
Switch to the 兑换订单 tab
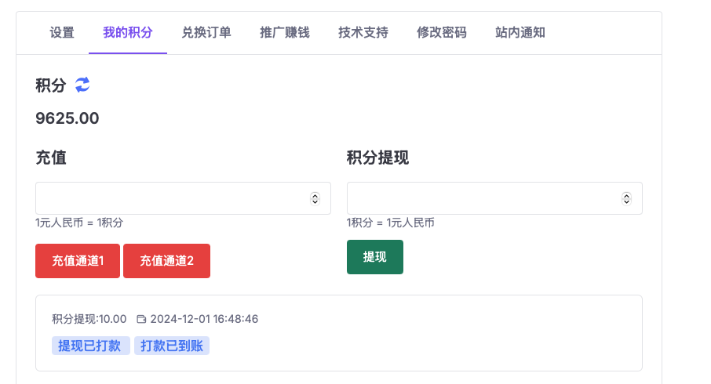point(206,33)
